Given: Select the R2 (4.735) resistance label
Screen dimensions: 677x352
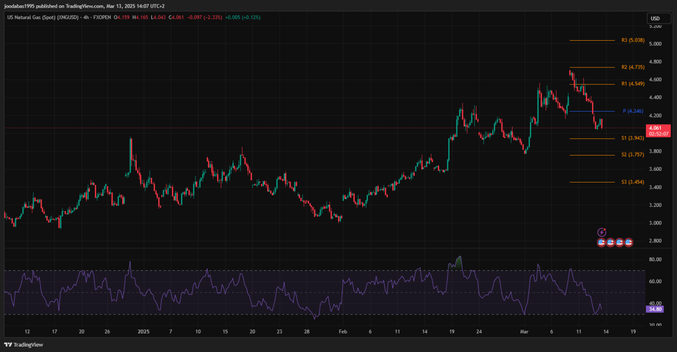Looking at the screenshot, I should tap(632, 67).
